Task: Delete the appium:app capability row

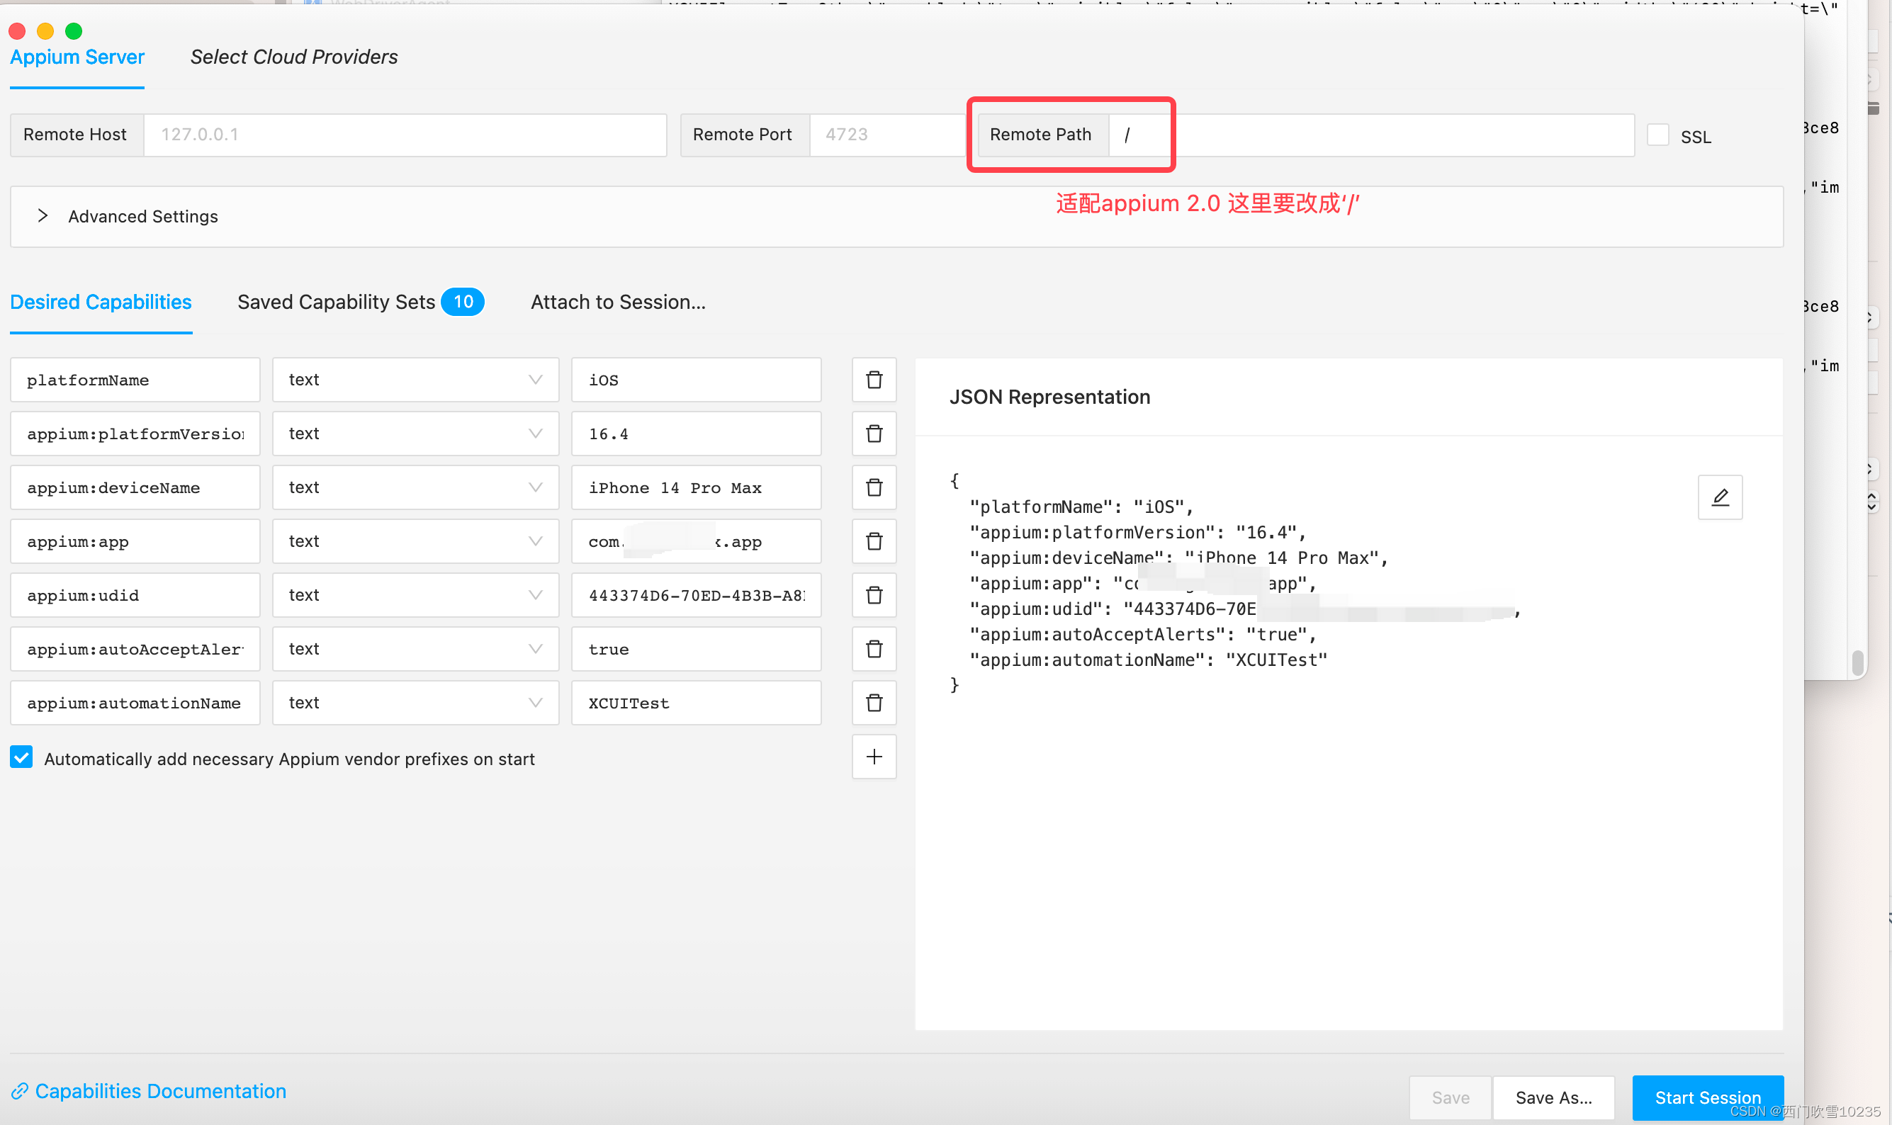Action: point(874,541)
